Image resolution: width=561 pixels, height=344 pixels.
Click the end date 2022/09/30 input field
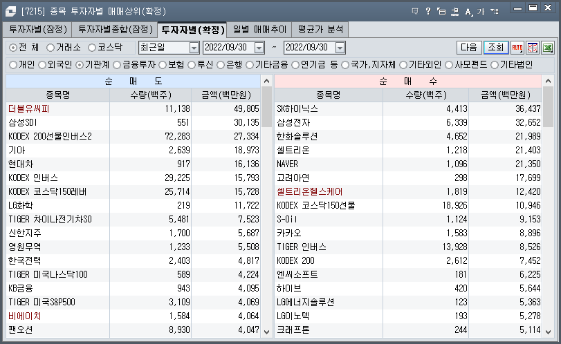309,48
